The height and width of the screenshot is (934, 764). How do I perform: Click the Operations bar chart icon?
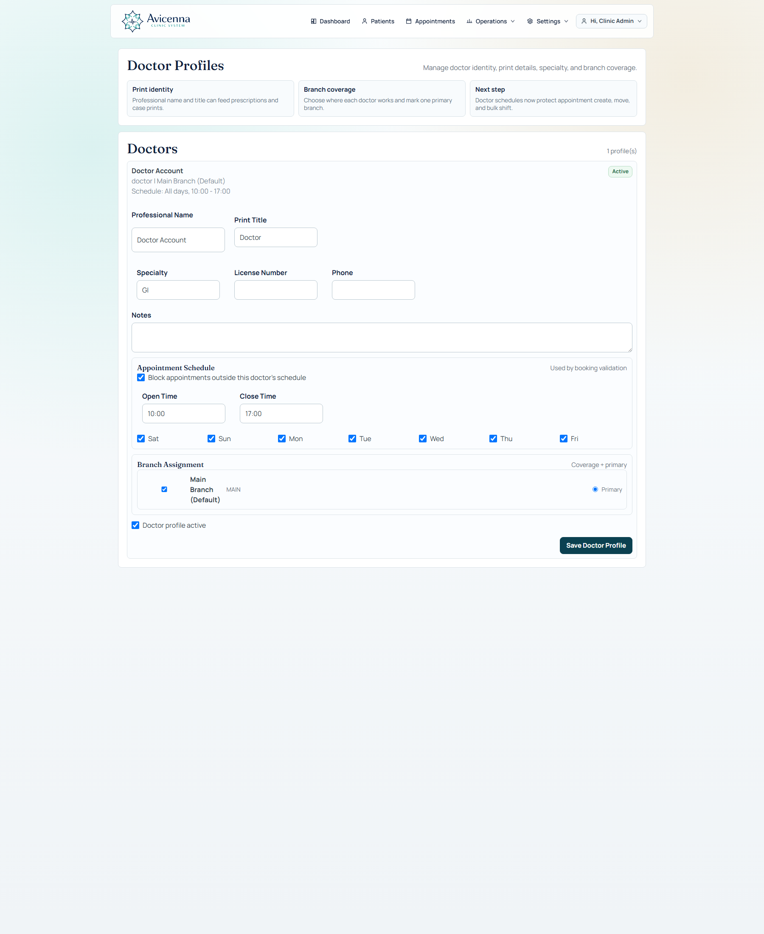pos(469,21)
